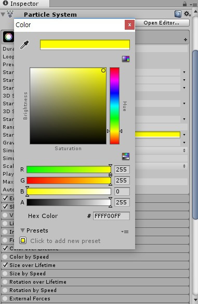Toggle the Shape module checkbox
Viewport: 198px width, 304px height.
pos(5,206)
